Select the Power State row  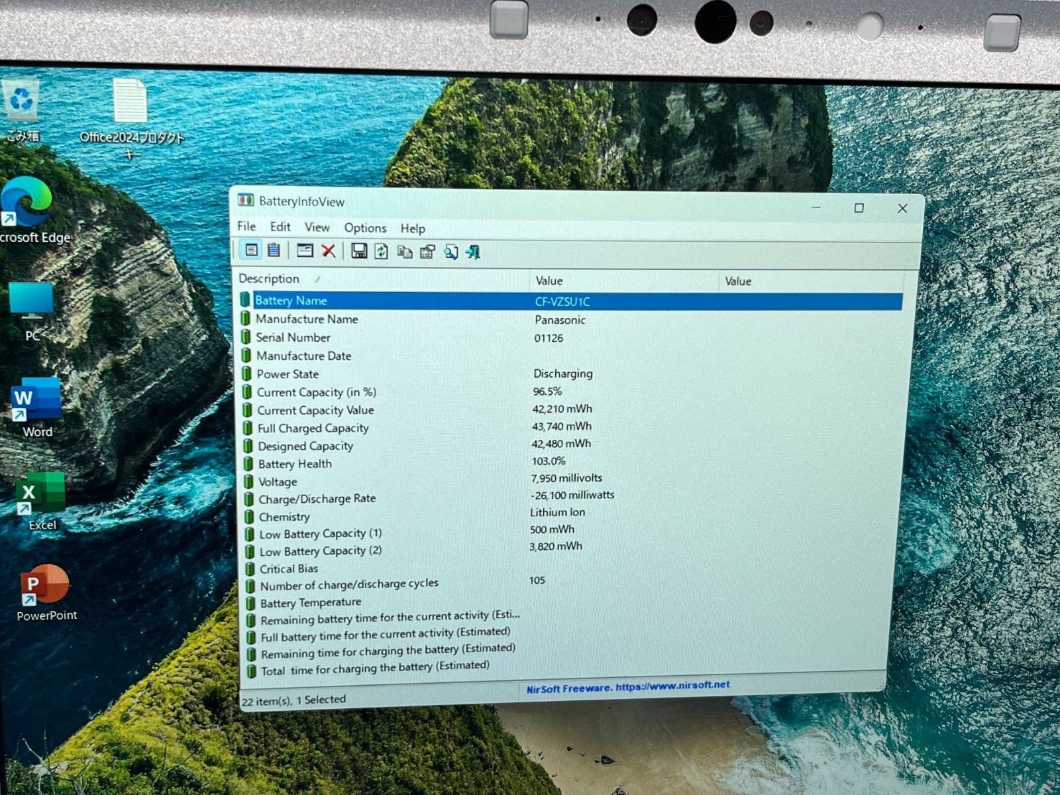[x=570, y=374]
